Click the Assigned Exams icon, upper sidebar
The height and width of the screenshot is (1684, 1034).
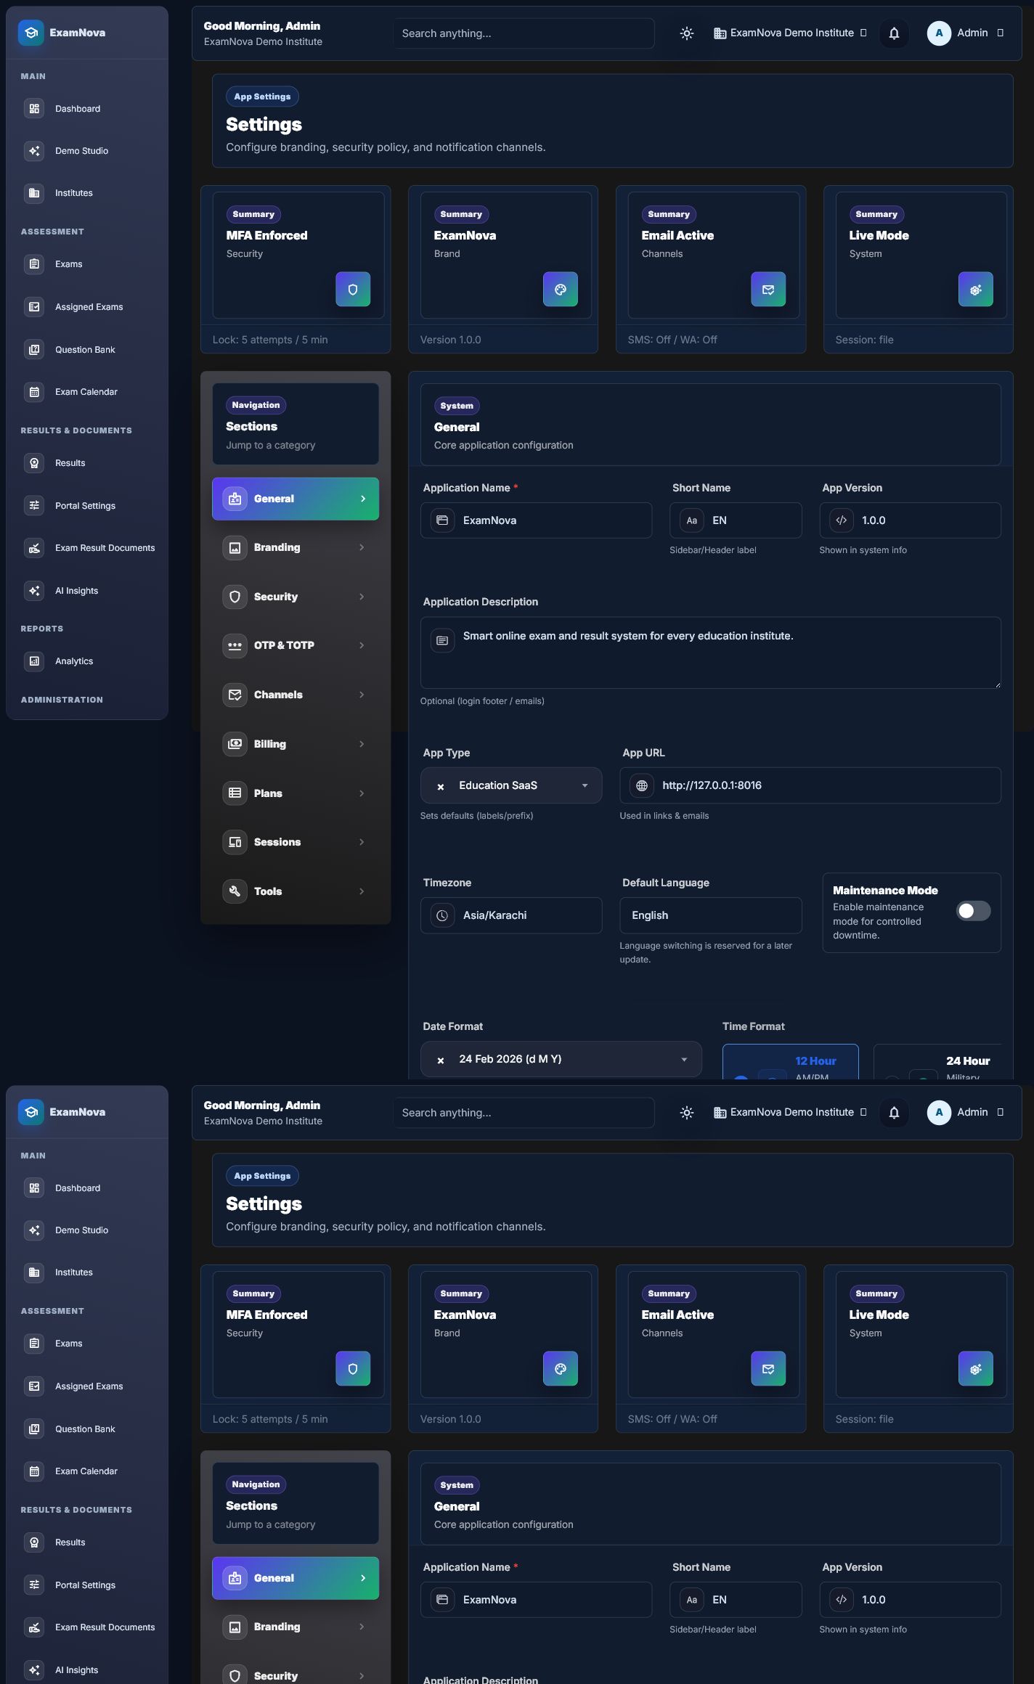tap(34, 307)
